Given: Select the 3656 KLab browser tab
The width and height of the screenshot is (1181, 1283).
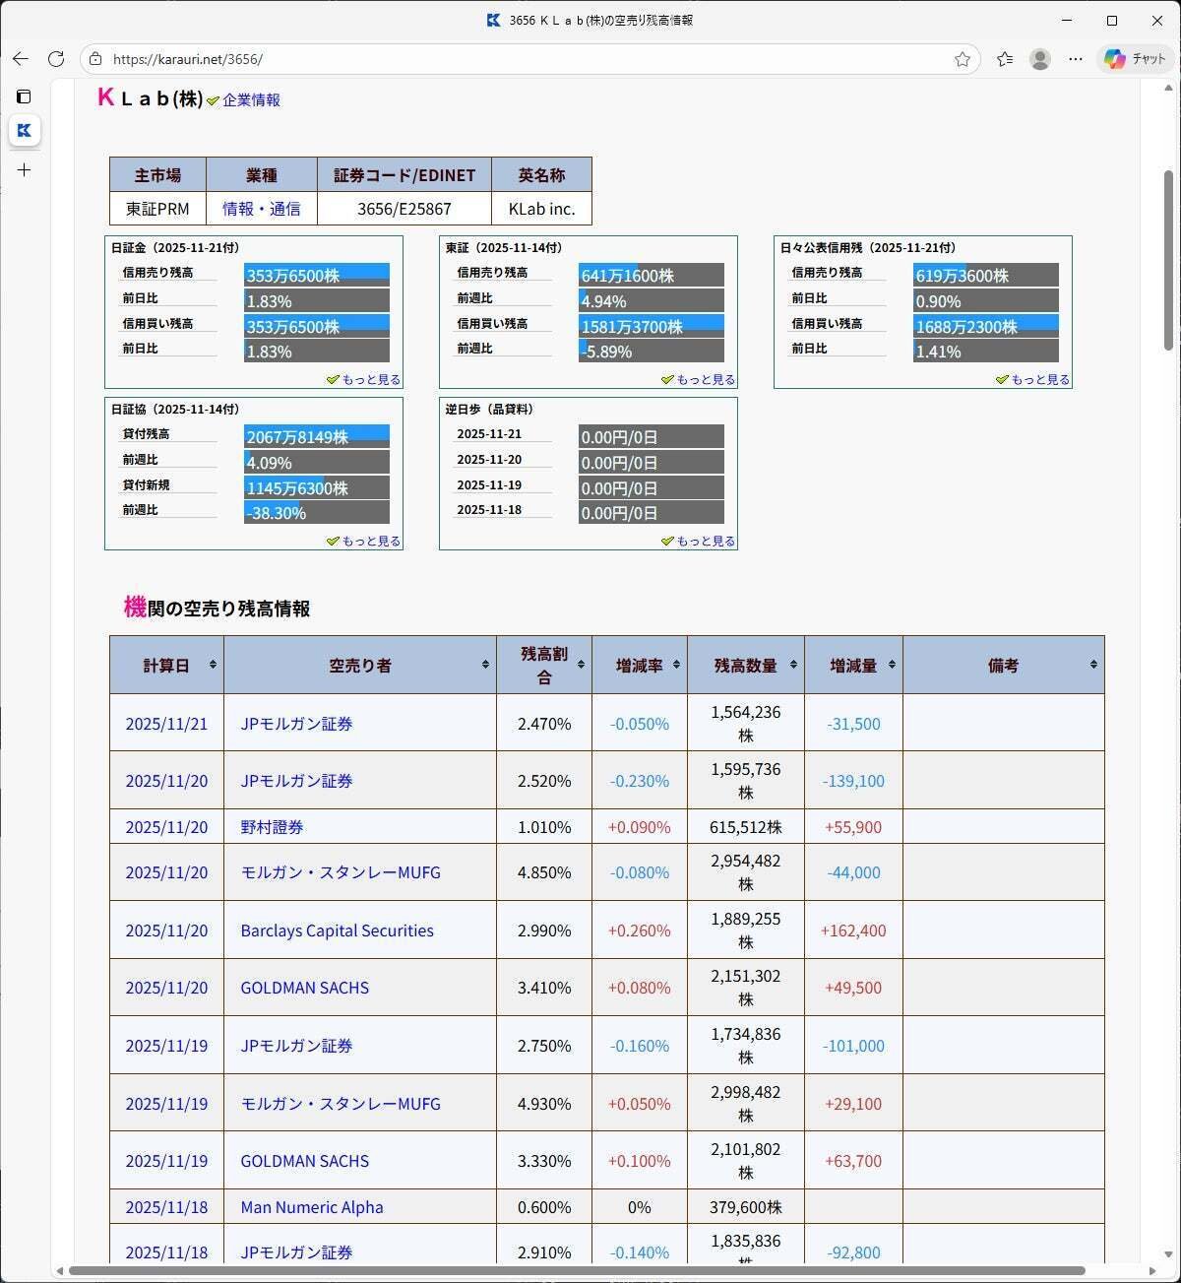Looking at the screenshot, I should [x=590, y=19].
